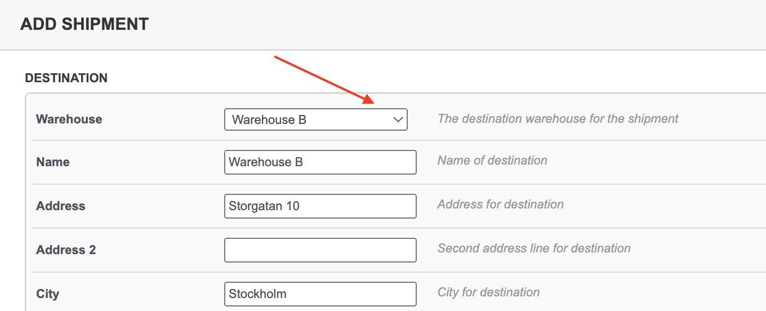Click the DESTINATION section header

click(66, 78)
